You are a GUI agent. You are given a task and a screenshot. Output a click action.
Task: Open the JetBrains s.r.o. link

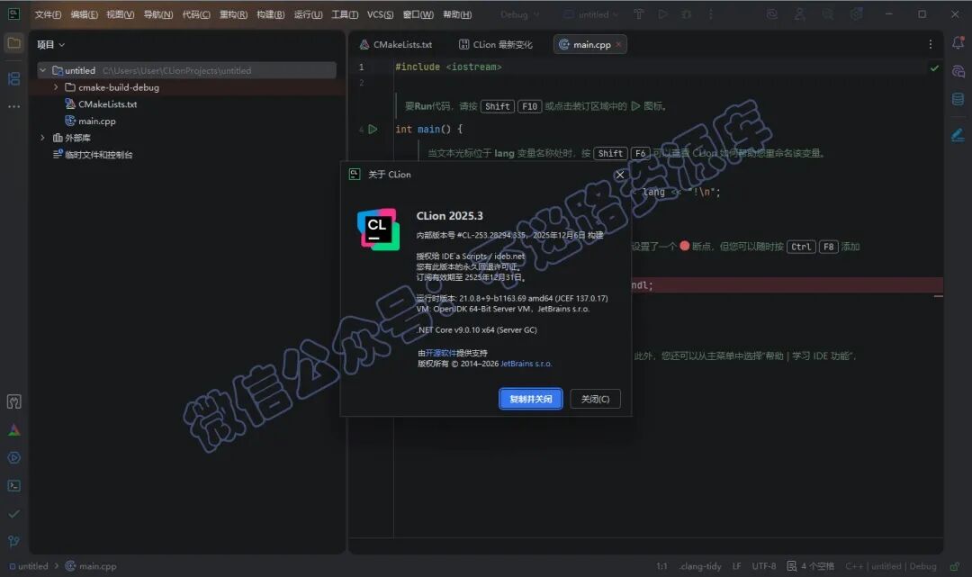(526, 364)
